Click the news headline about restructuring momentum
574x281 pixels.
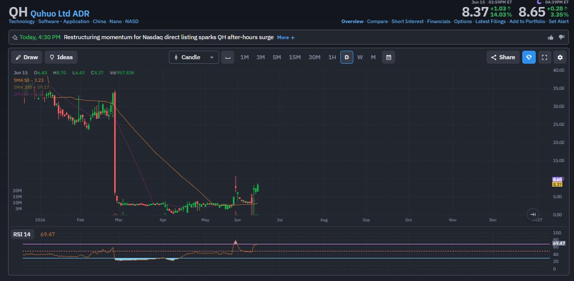(x=168, y=37)
